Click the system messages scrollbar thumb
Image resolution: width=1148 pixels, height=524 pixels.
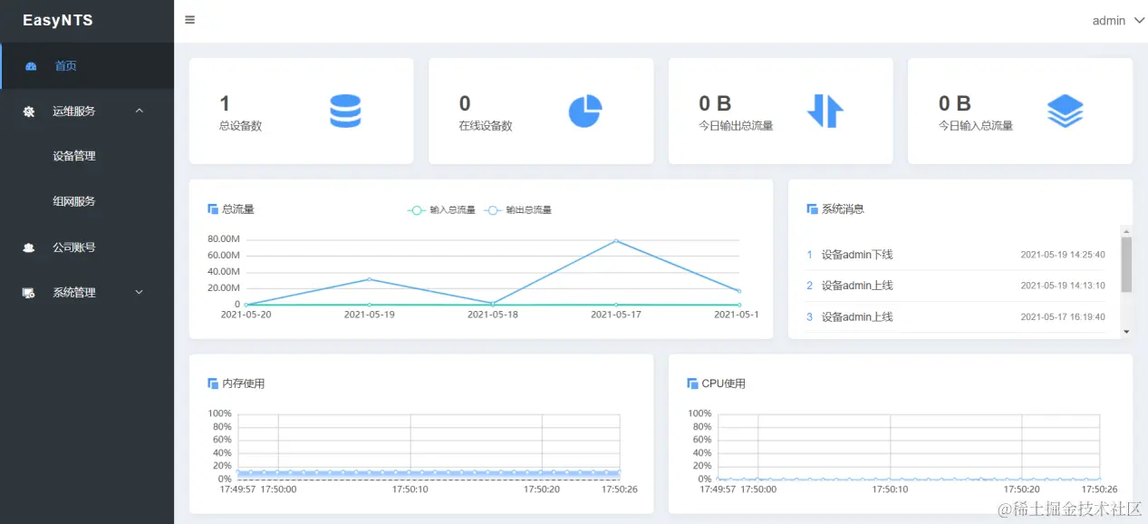tap(1126, 264)
